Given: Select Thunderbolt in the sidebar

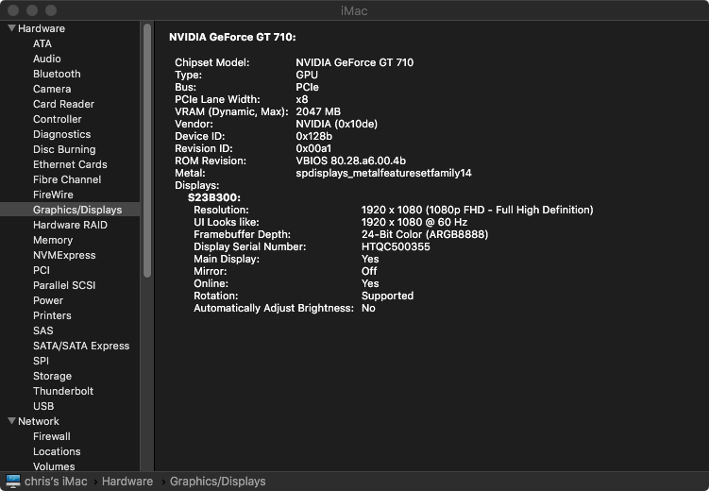Looking at the screenshot, I should point(63,391).
